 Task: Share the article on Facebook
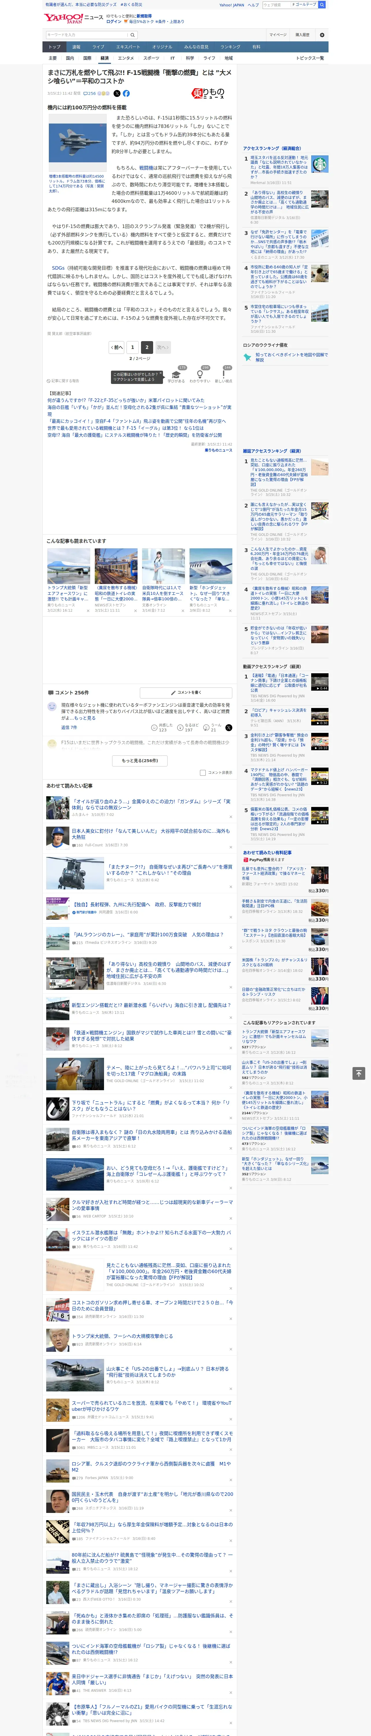pos(126,94)
